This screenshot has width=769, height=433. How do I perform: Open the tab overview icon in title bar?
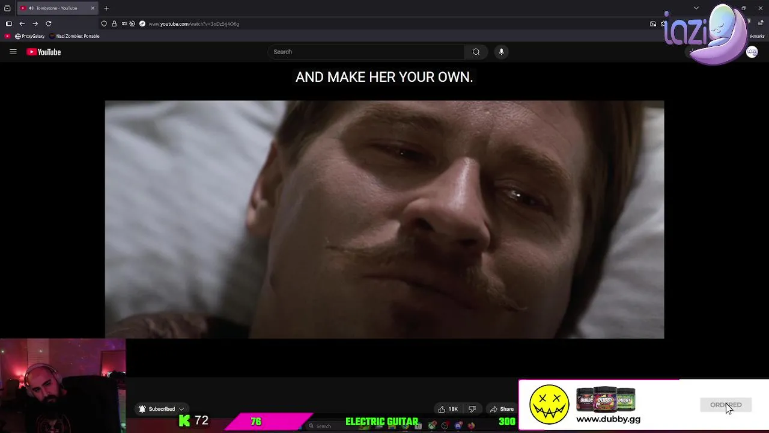click(x=7, y=8)
